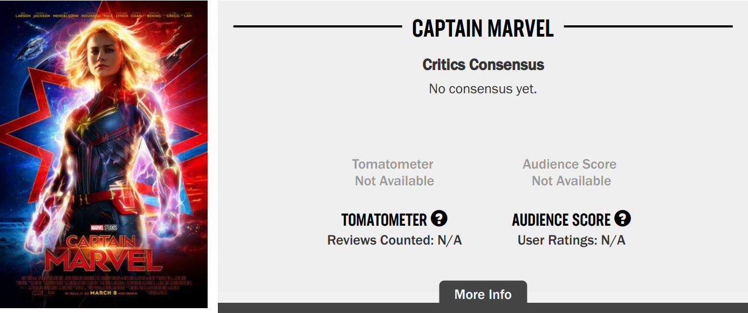Screen dimensions: 748x313
Task: Click the Tomatometer help question mark icon
Action: click(x=440, y=219)
